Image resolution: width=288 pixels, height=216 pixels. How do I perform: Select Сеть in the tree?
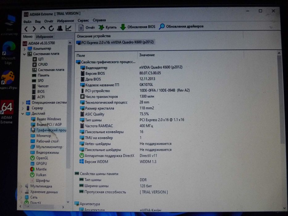[x=31, y=197]
